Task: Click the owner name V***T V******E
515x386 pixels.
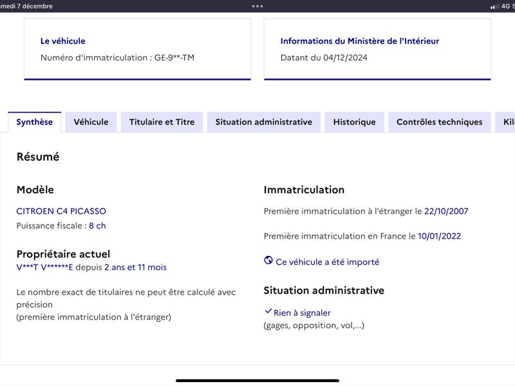Action: click(44, 267)
